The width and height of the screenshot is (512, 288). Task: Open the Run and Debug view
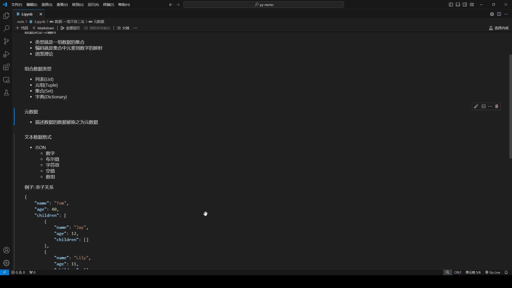tap(6, 54)
